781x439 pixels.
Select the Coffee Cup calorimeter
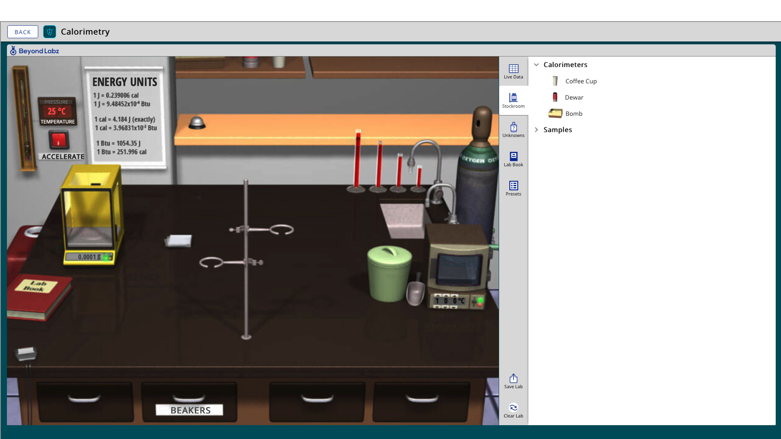(580, 81)
